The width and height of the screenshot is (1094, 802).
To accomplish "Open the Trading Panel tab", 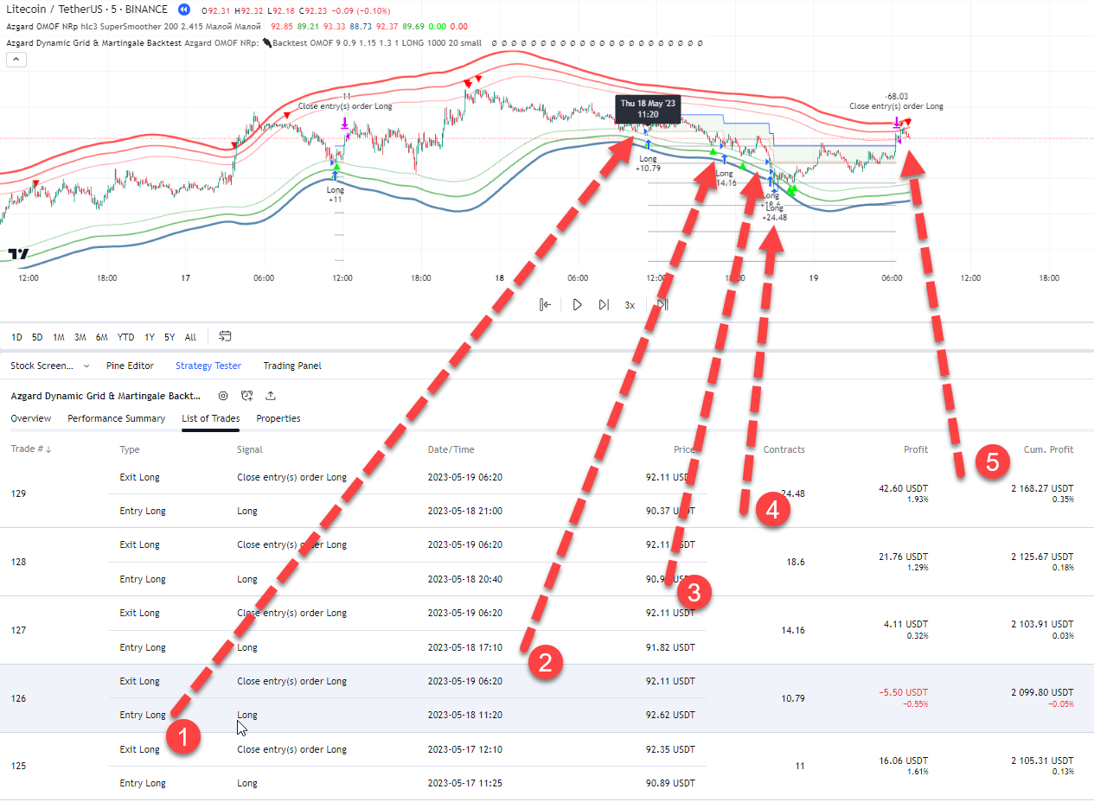I will pyautogui.click(x=292, y=366).
